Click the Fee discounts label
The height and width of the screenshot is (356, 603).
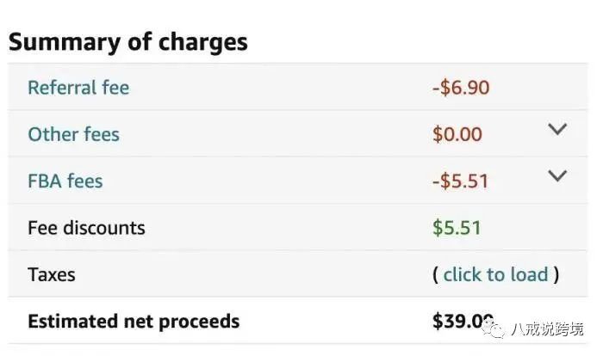coord(86,228)
